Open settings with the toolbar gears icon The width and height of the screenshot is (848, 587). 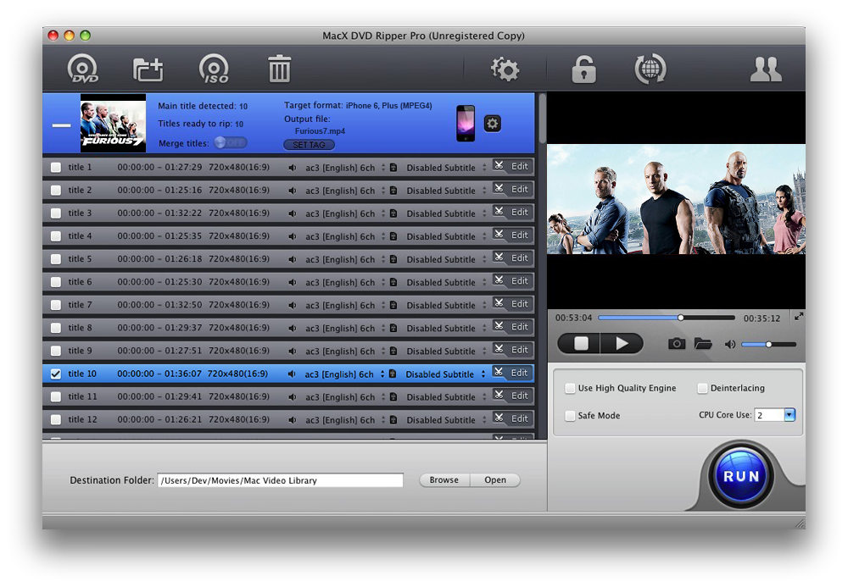(x=505, y=69)
